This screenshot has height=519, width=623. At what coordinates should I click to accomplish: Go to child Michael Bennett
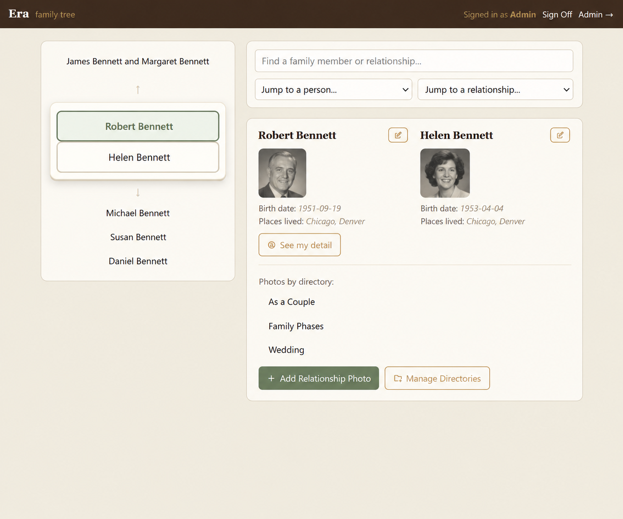138,213
